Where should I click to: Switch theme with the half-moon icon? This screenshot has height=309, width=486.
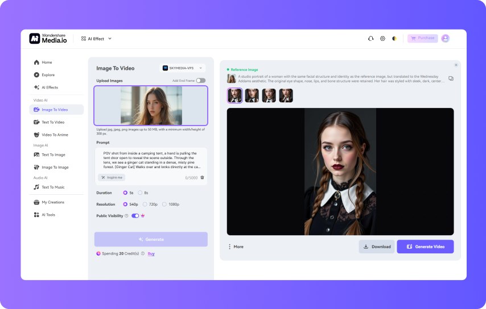click(394, 39)
